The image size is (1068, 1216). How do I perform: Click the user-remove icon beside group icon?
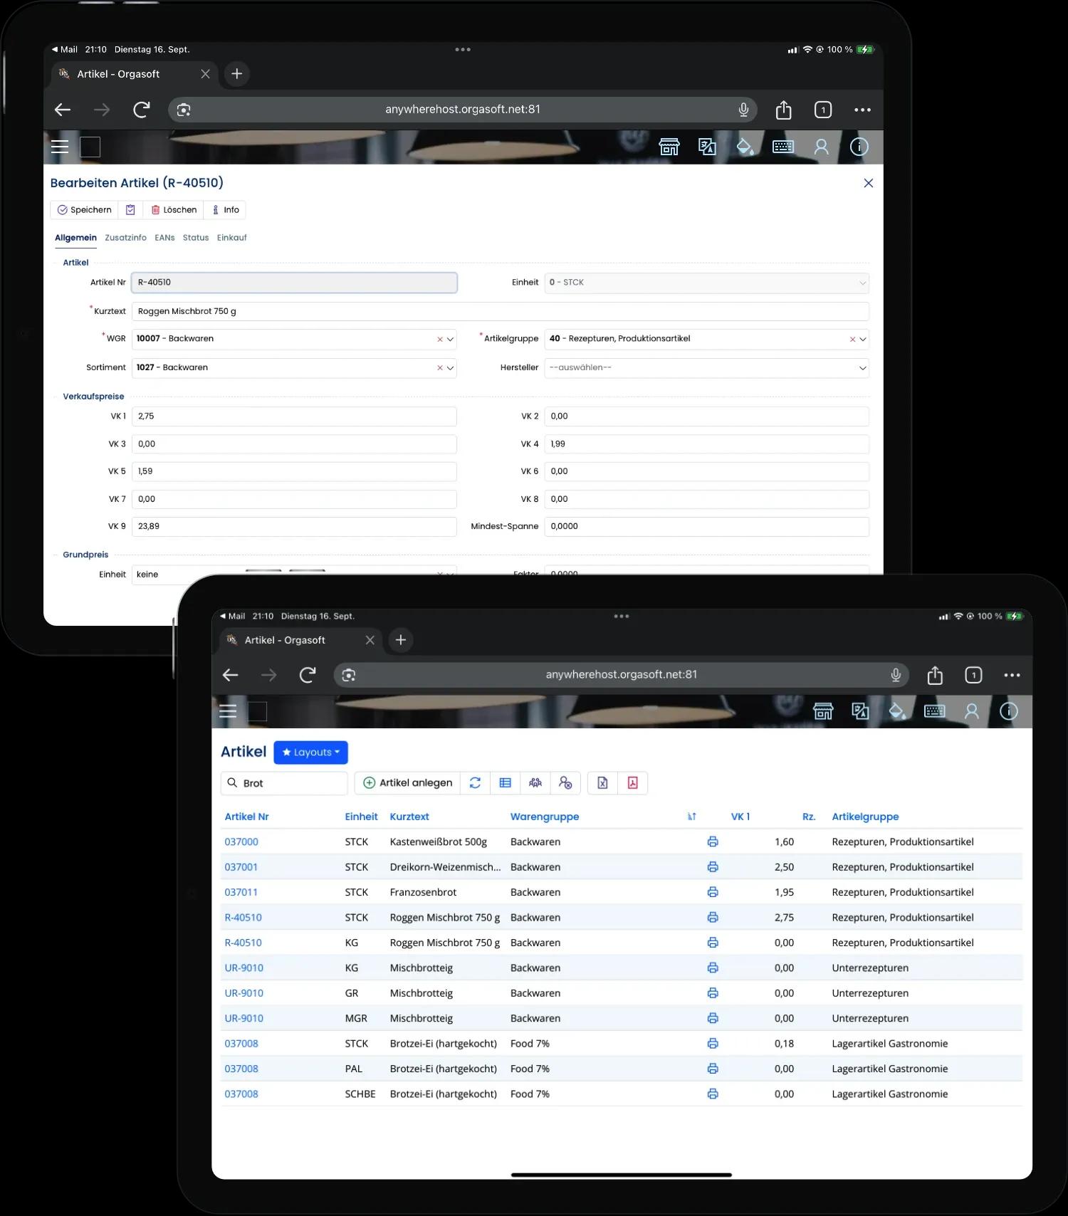coord(565,783)
